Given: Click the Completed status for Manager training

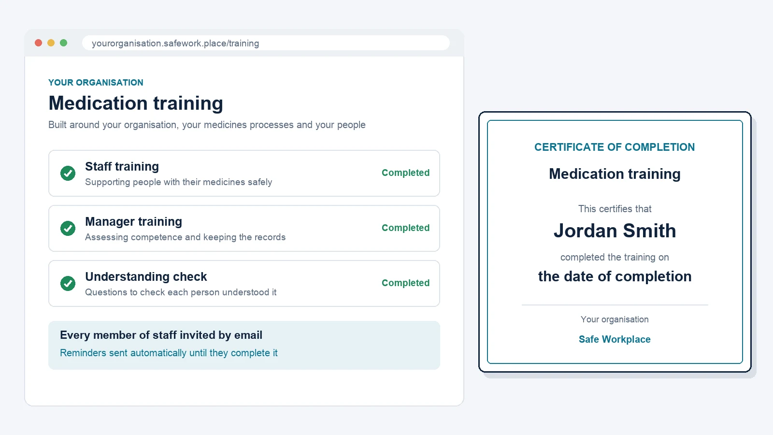Looking at the screenshot, I should (405, 228).
